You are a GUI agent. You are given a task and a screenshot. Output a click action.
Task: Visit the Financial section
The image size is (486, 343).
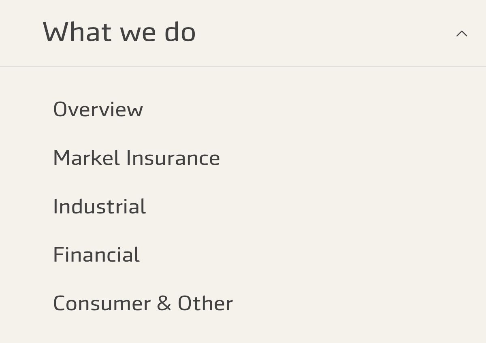click(x=96, y=255)
